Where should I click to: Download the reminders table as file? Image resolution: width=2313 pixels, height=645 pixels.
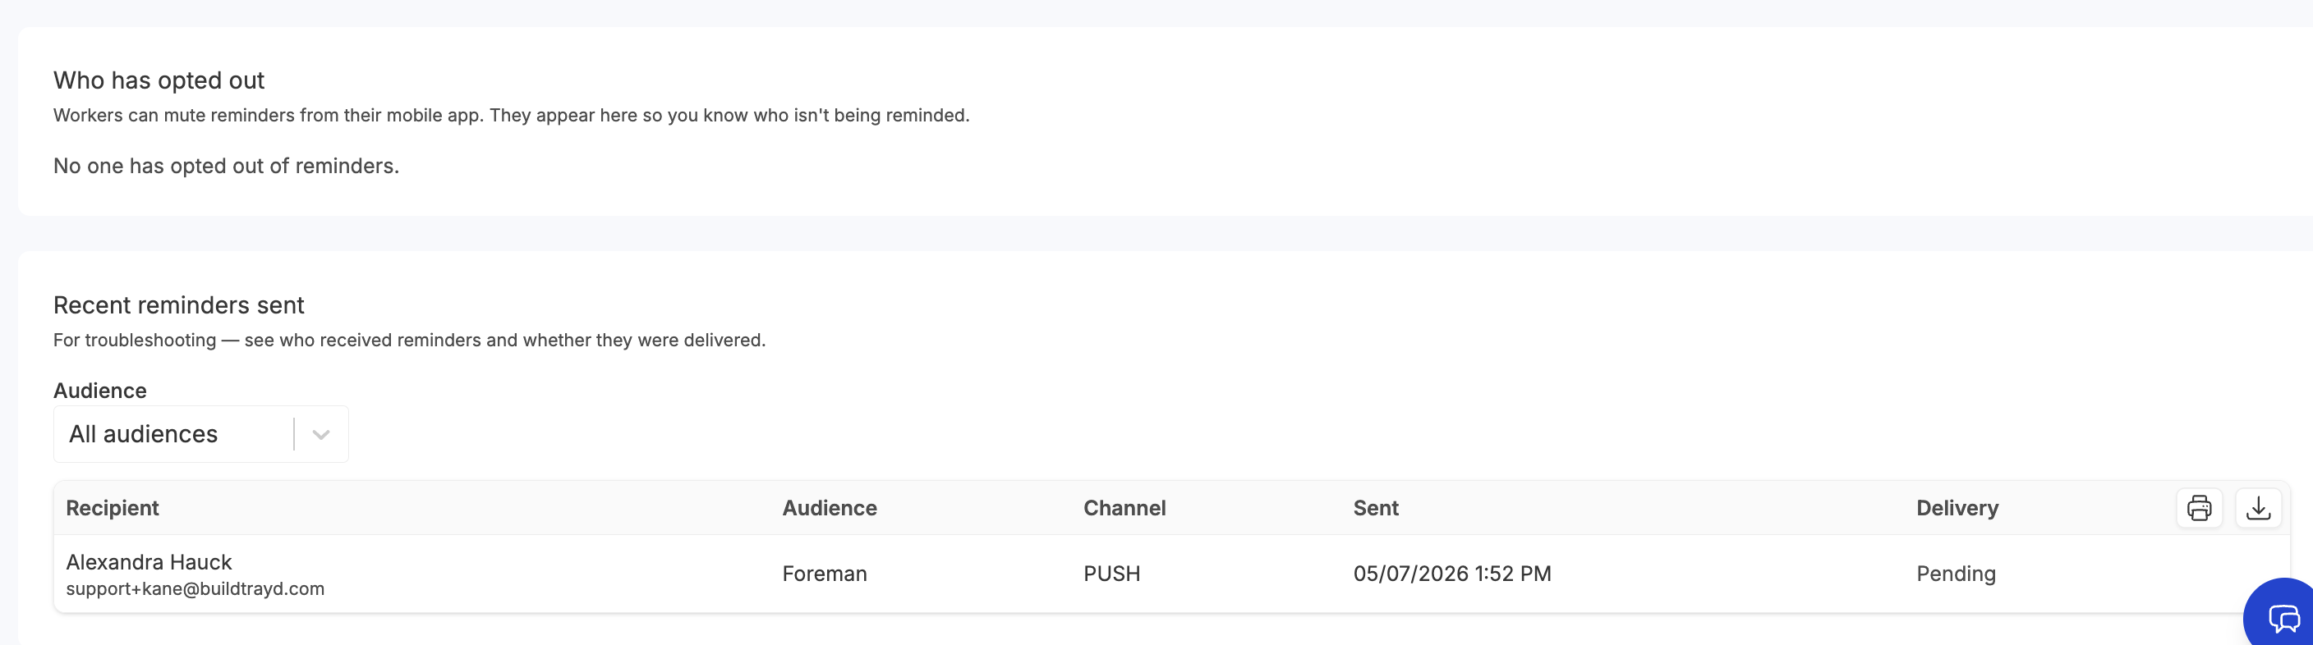2257,508
